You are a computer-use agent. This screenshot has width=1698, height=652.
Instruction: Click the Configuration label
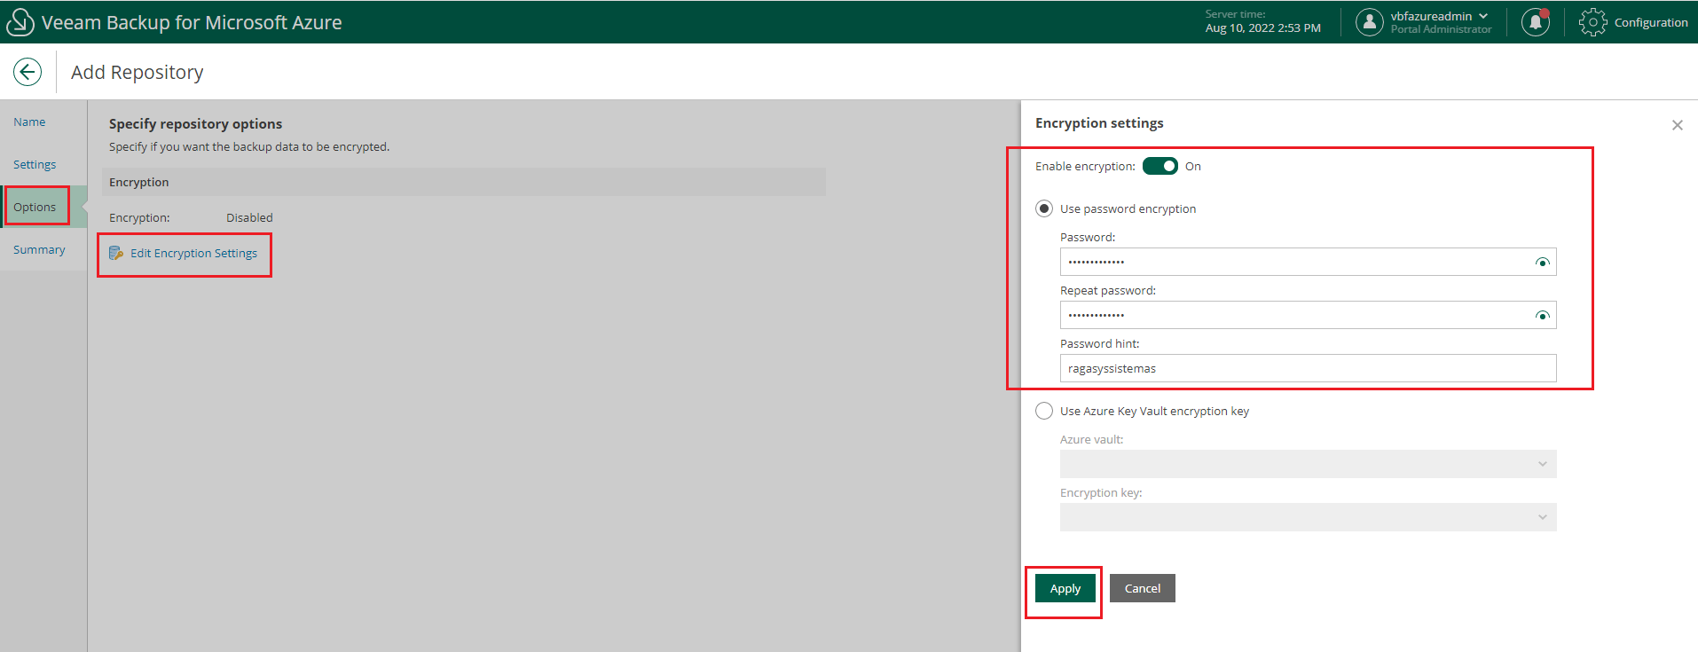1650,22
